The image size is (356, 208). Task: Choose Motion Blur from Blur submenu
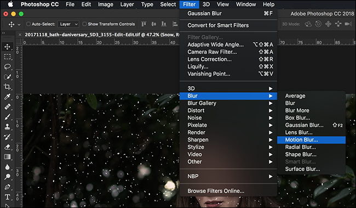(x=311, y=140)
